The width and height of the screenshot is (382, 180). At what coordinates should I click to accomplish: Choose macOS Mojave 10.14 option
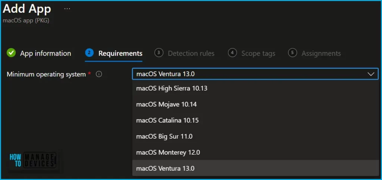[255, 104]
